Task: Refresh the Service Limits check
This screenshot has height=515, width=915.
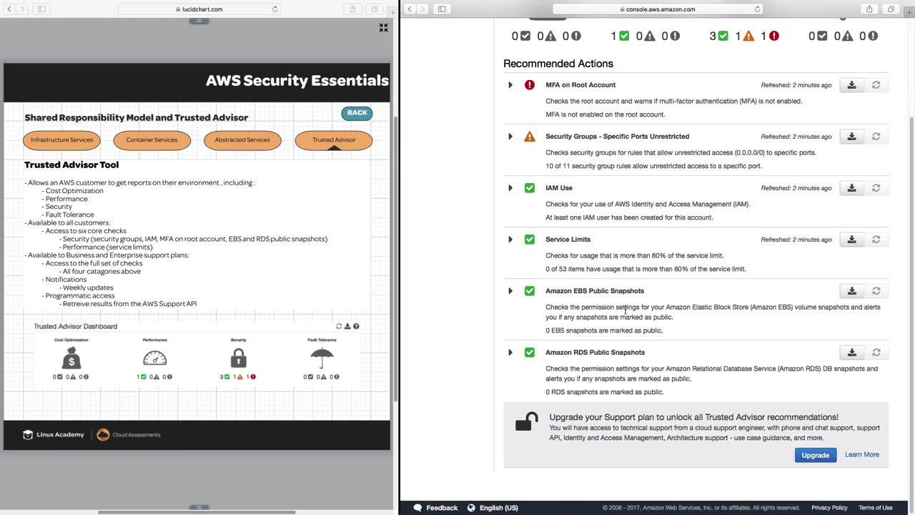Action: [876, 240]
